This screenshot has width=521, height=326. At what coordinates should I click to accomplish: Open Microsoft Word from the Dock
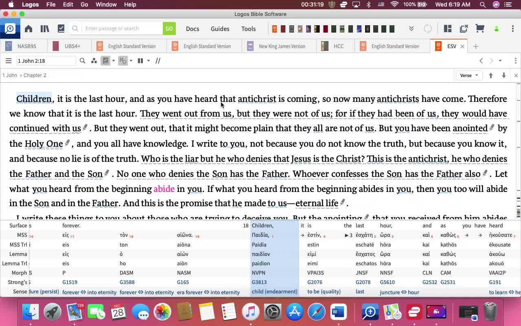[338, 312]
